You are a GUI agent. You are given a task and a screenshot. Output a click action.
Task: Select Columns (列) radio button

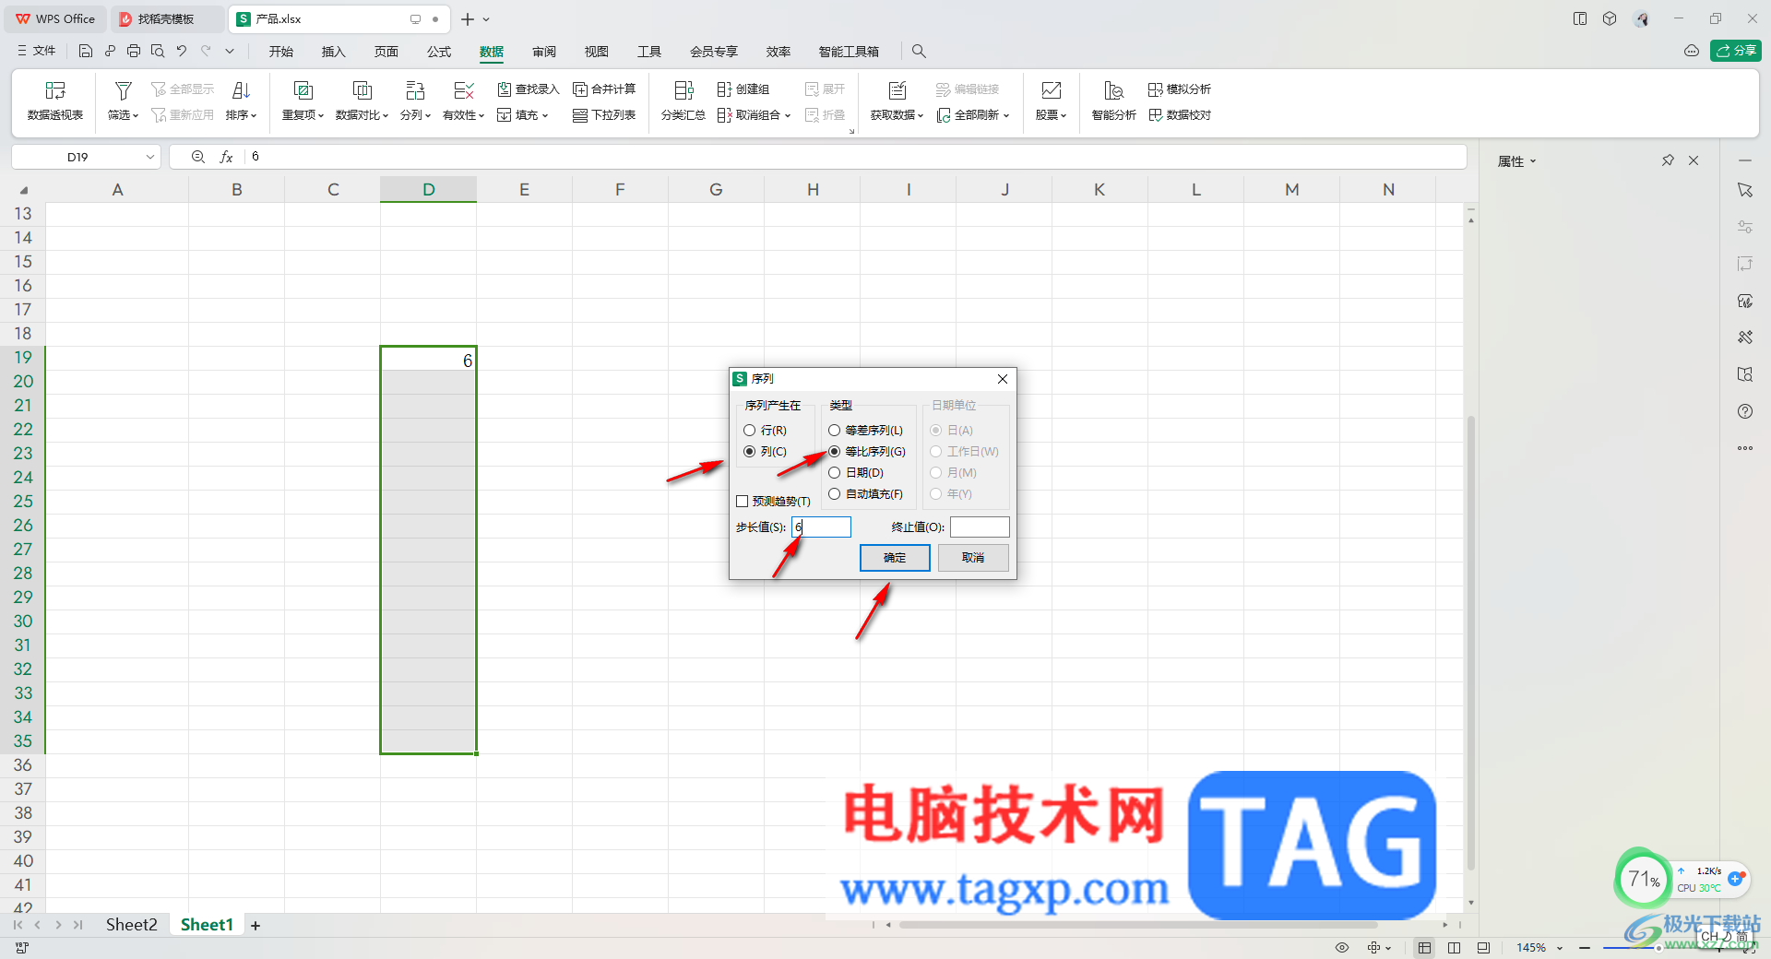coord(750,452)
